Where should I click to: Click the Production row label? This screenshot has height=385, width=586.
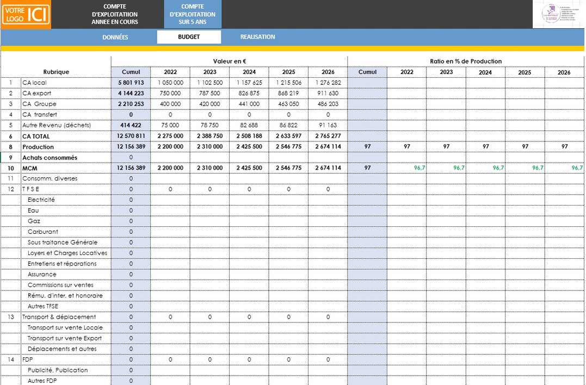point(39,147)
